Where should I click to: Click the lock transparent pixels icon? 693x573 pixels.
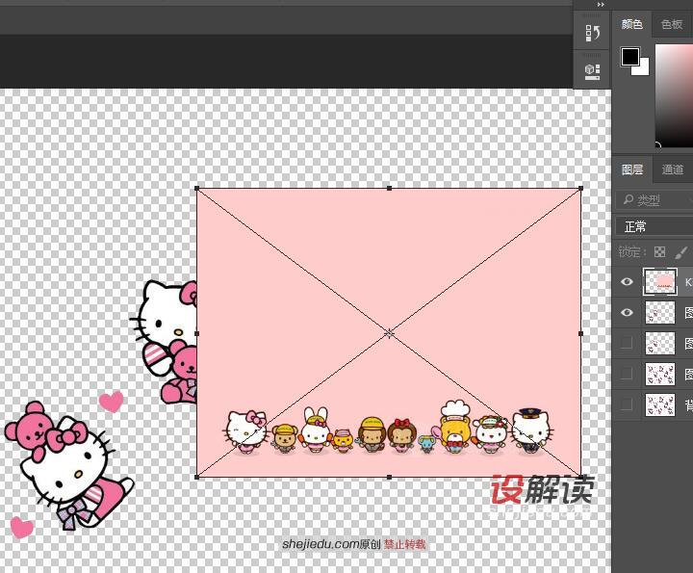click(659, 252)
